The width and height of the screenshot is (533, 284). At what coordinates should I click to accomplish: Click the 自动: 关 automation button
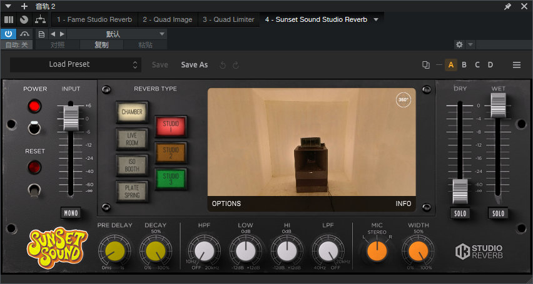pos(17,45)
